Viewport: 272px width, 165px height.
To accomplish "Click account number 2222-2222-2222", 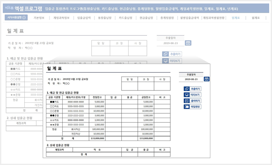I will coord(76,116).
